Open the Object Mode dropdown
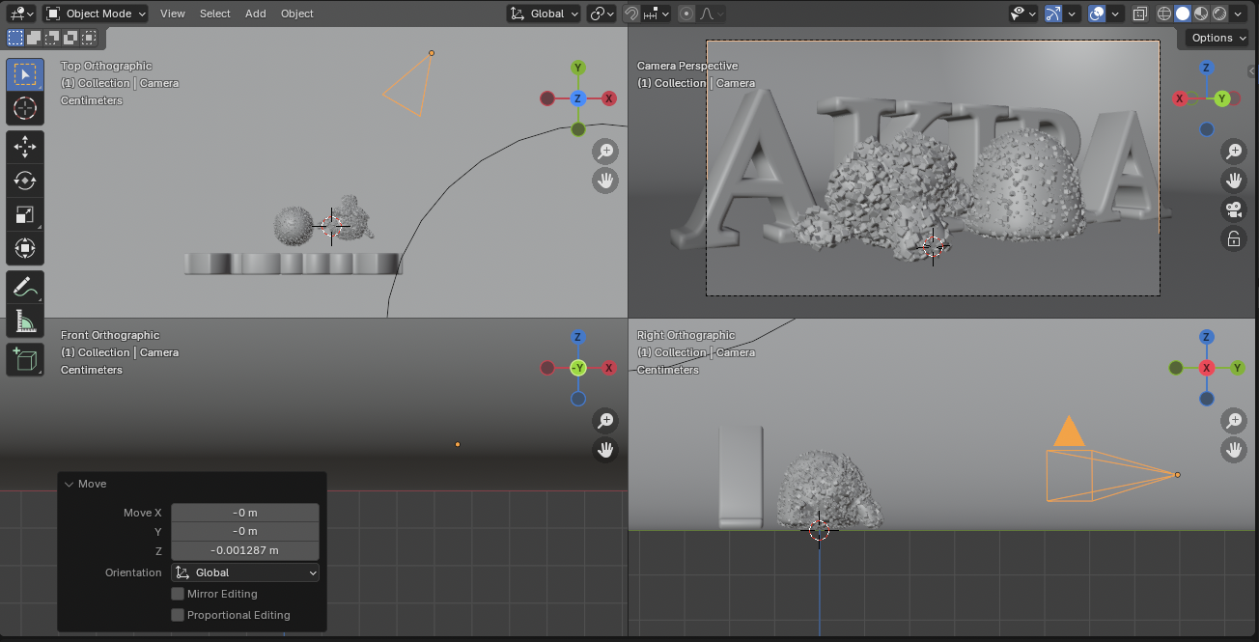Screen dimensions: 1259x642 click(x=96, y=14)
